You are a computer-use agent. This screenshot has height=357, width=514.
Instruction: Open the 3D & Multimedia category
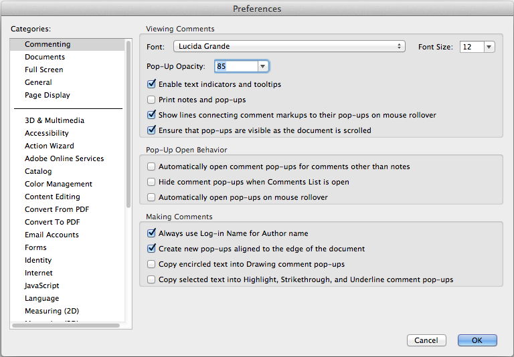(54, 120)
